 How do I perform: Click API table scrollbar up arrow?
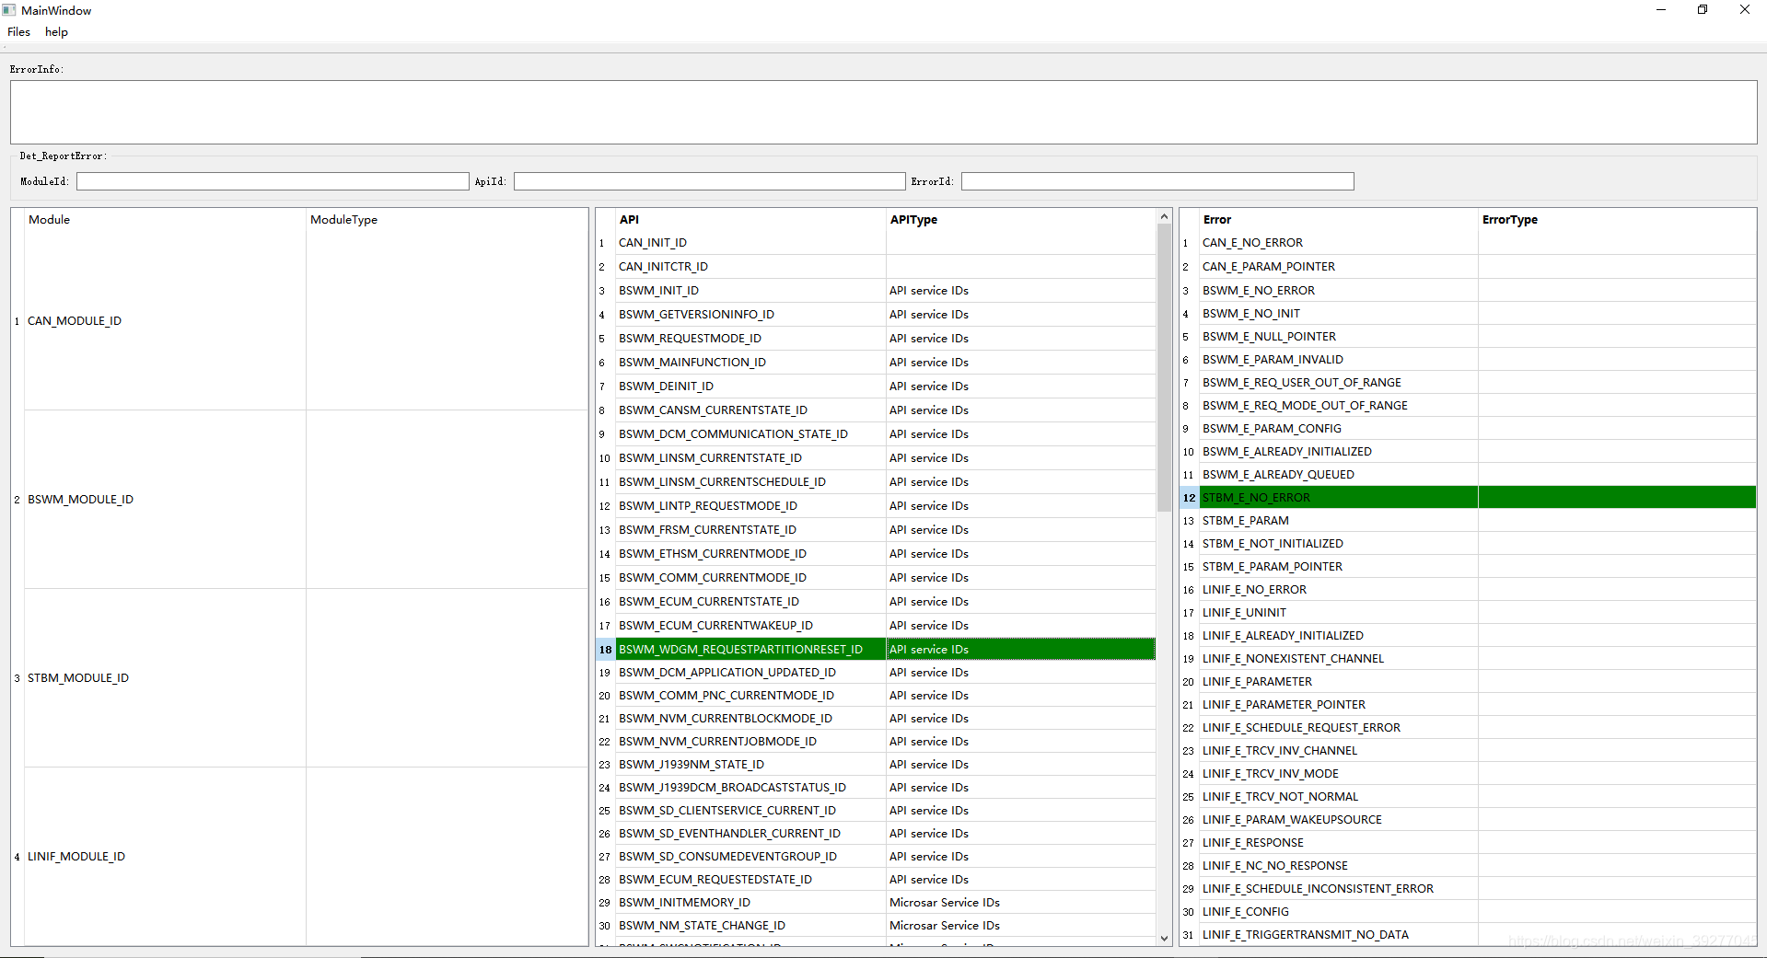1164,217
